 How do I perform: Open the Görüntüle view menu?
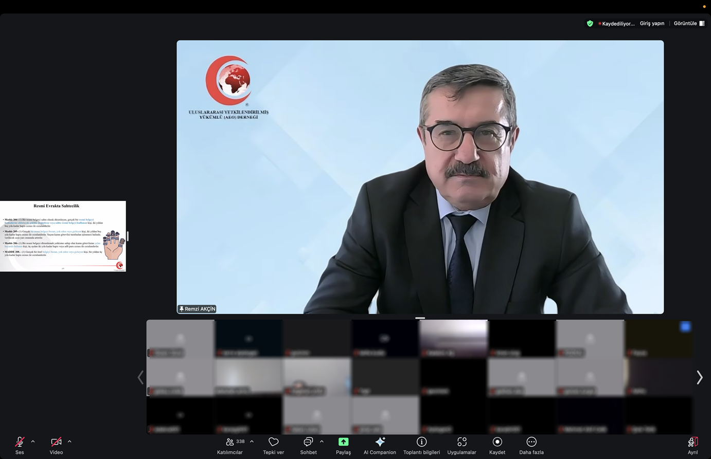[x=689, y=24]
